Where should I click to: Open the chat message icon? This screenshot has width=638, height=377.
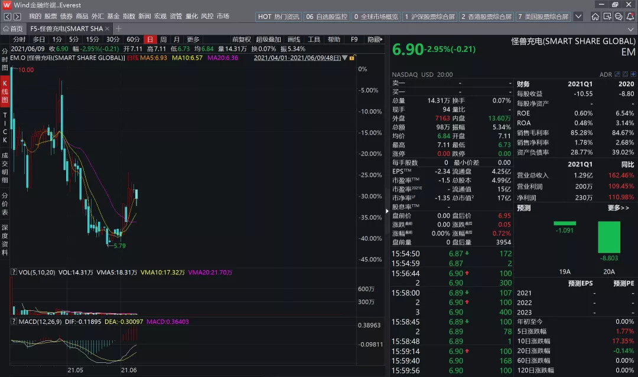tap(619, 17)
